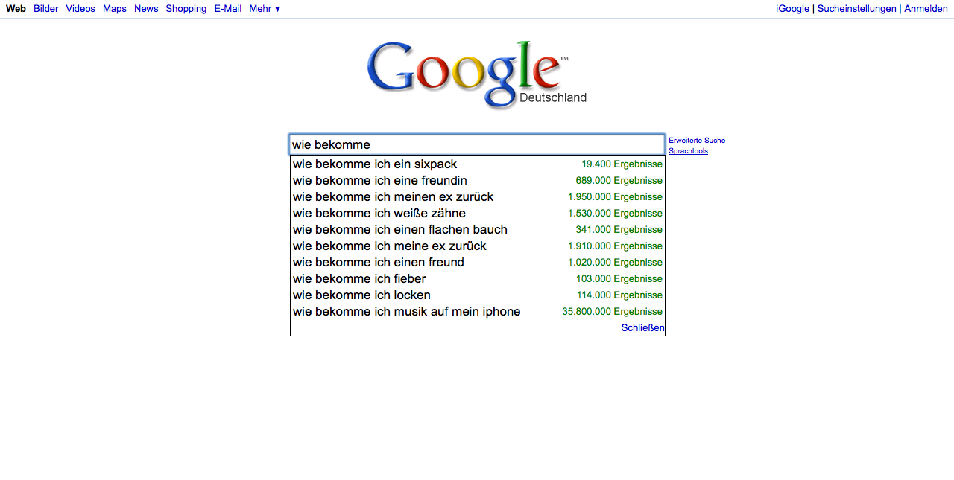Open the Erweiterte Suche link

point(697,141)
